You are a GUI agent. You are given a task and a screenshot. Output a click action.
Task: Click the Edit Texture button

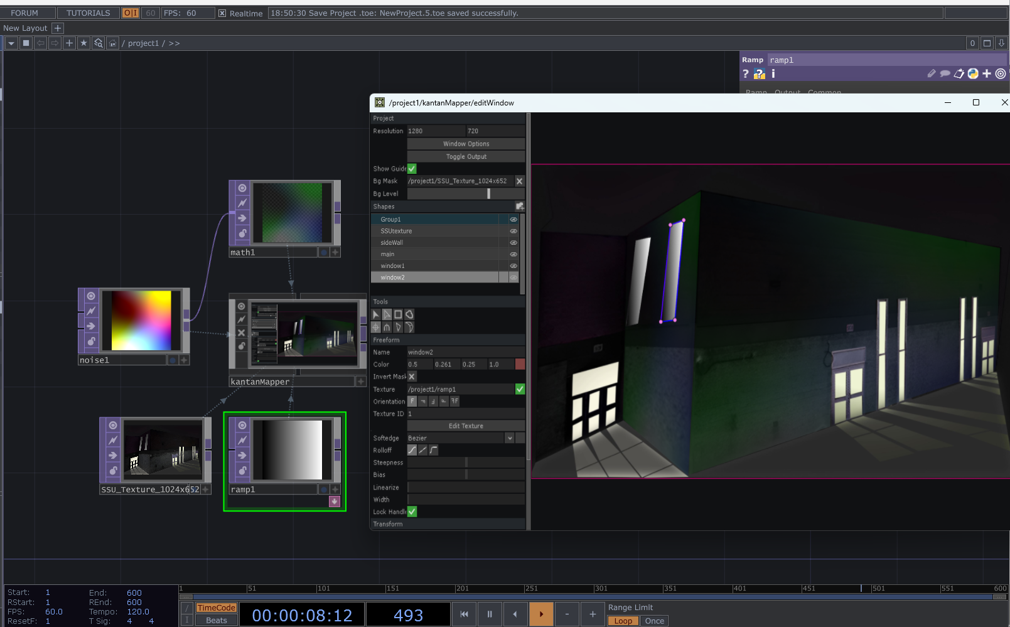tap(466, 425)
